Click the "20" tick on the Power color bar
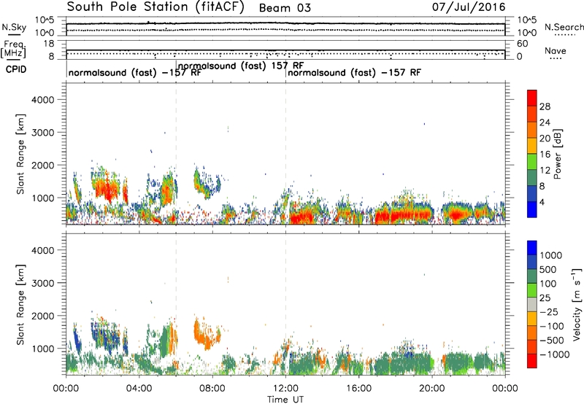584x404 pixels. (x=545, y=139)
